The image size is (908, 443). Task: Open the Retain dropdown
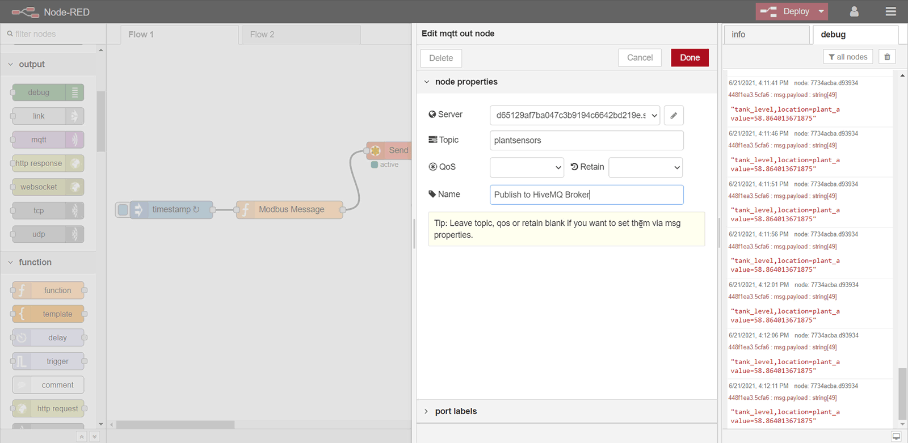[646, 167]
